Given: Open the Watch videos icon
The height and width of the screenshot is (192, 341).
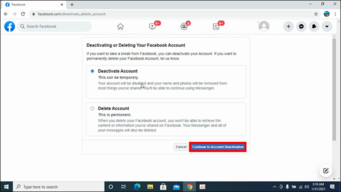Looking at the screenshot, I should point(152,26).
